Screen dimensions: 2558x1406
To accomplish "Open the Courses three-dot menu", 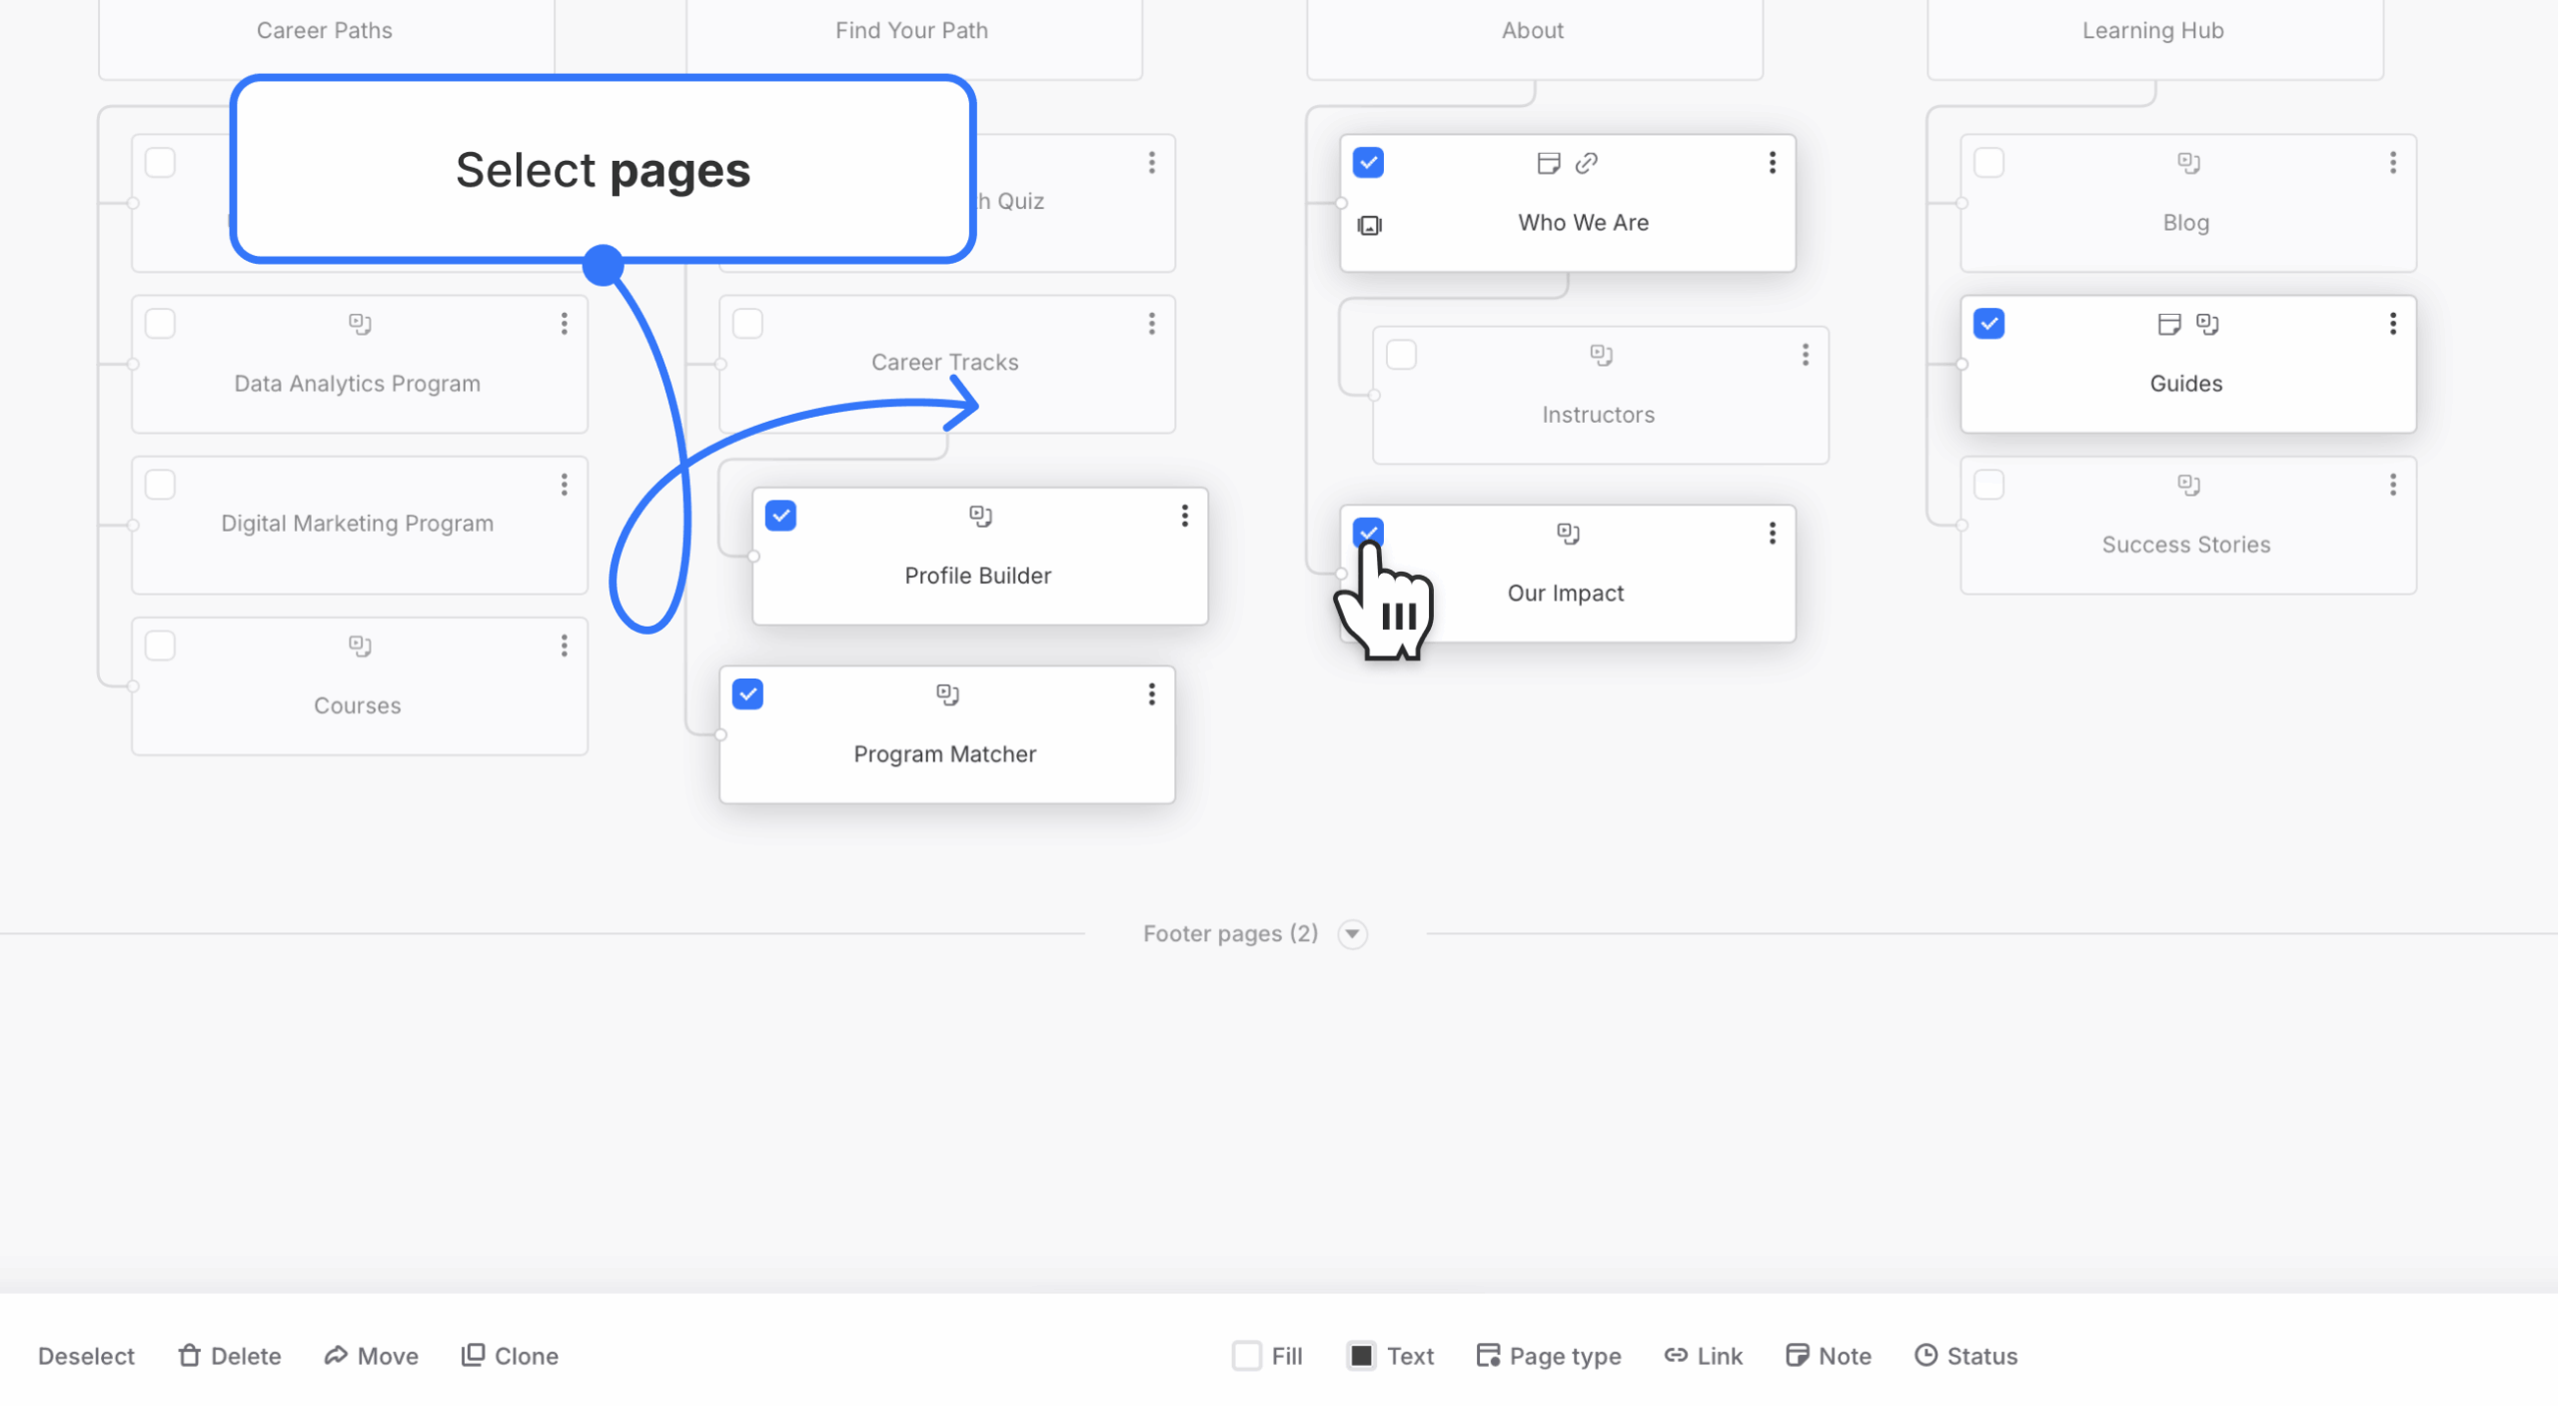I will click(x=564, y=646).
